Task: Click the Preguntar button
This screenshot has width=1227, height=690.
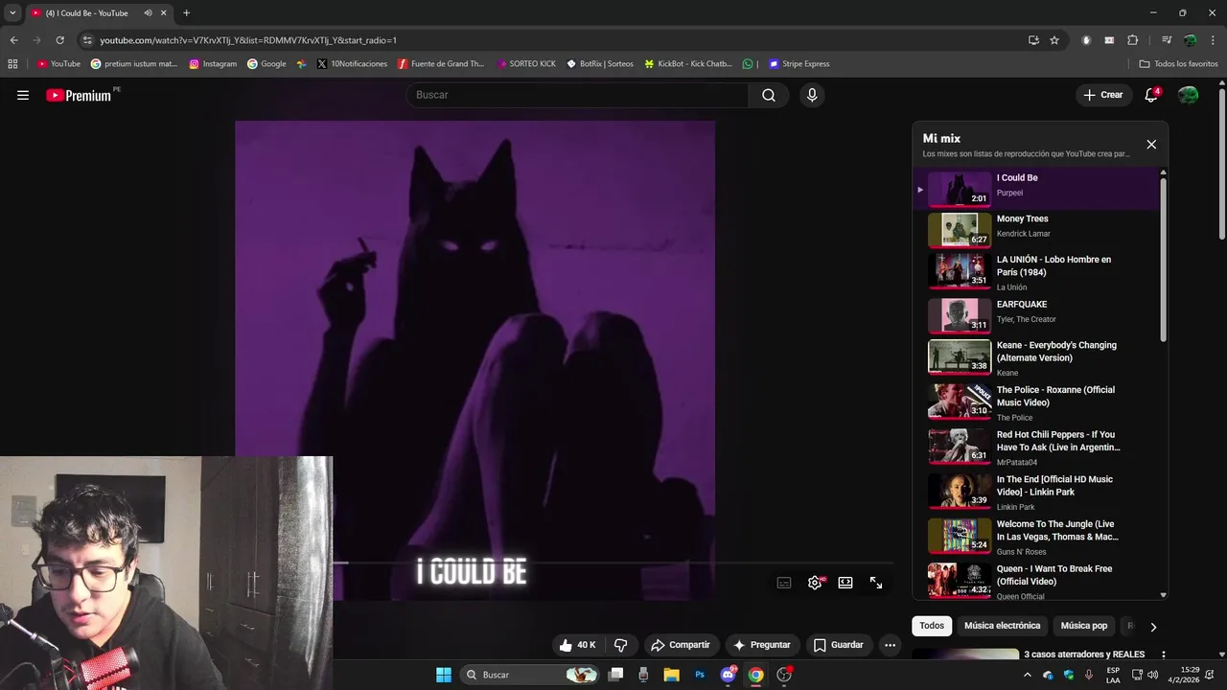Action: click(x=762, y=645)
